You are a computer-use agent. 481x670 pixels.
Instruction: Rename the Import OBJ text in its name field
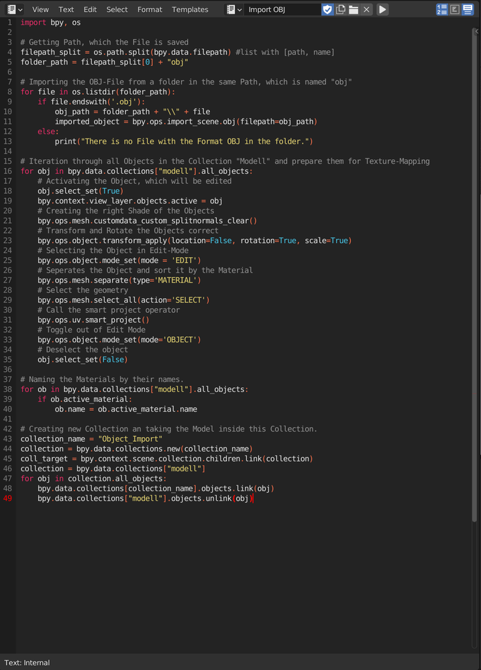point(282,9)
